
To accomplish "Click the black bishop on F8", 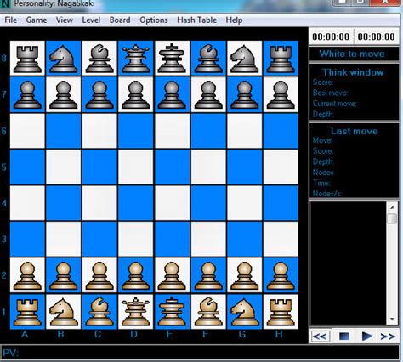I will tap(208, 59).
